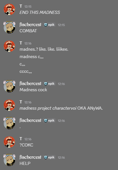Click skull role icon above the single period message
Viewport: 118px width, 170px height.
click(x=46, y=120)
